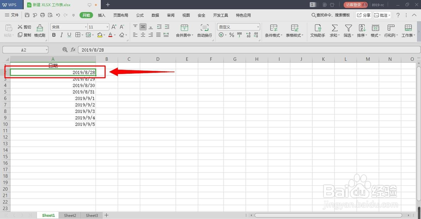The width and height of the screenshot is (421, 219).
Task: Switch to the 插入 Insert tab
Action: pyautogui.click(x=101, y=15)
